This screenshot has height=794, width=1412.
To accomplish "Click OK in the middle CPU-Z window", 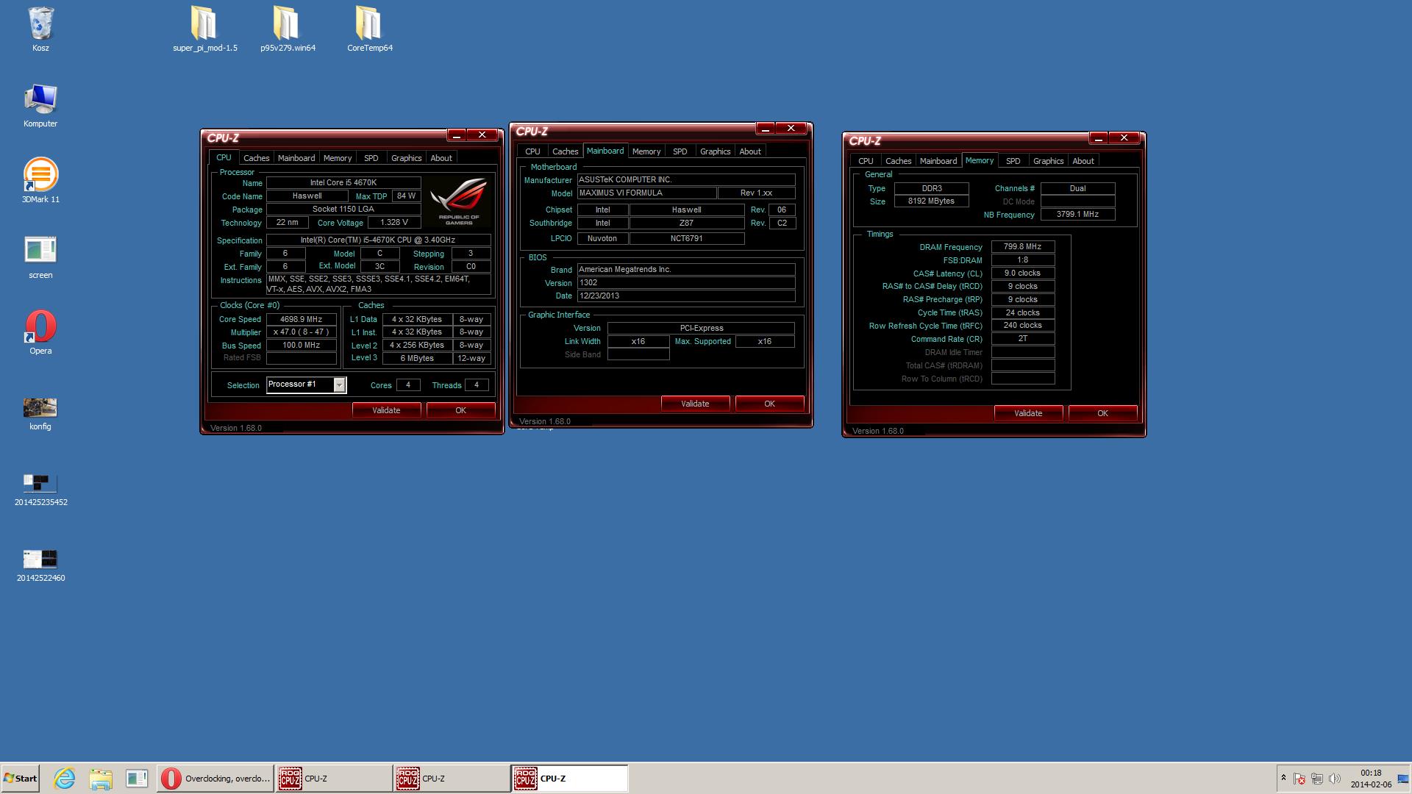I will click(769, 404).
